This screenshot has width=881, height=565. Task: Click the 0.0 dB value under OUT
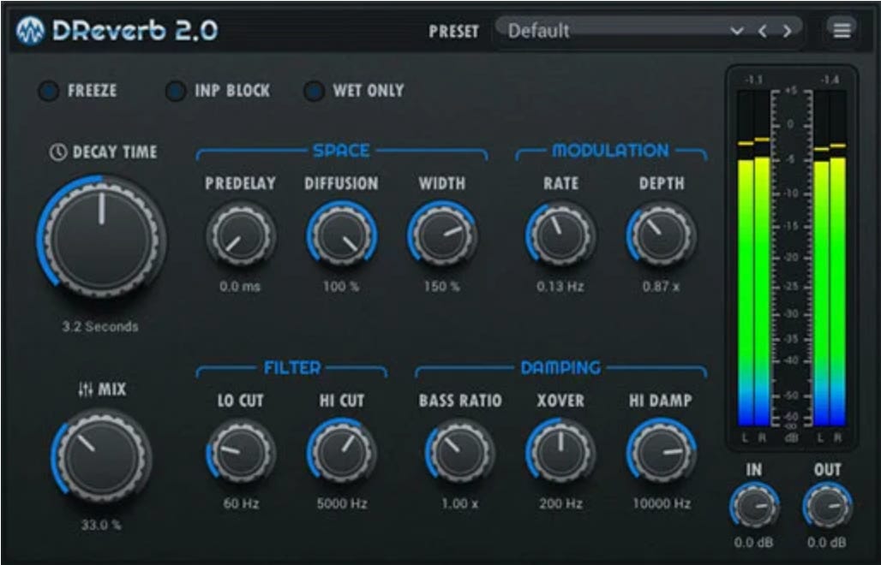(827, 543)
